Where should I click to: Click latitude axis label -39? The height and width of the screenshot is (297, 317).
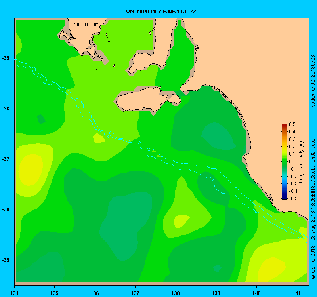point(6,260)
